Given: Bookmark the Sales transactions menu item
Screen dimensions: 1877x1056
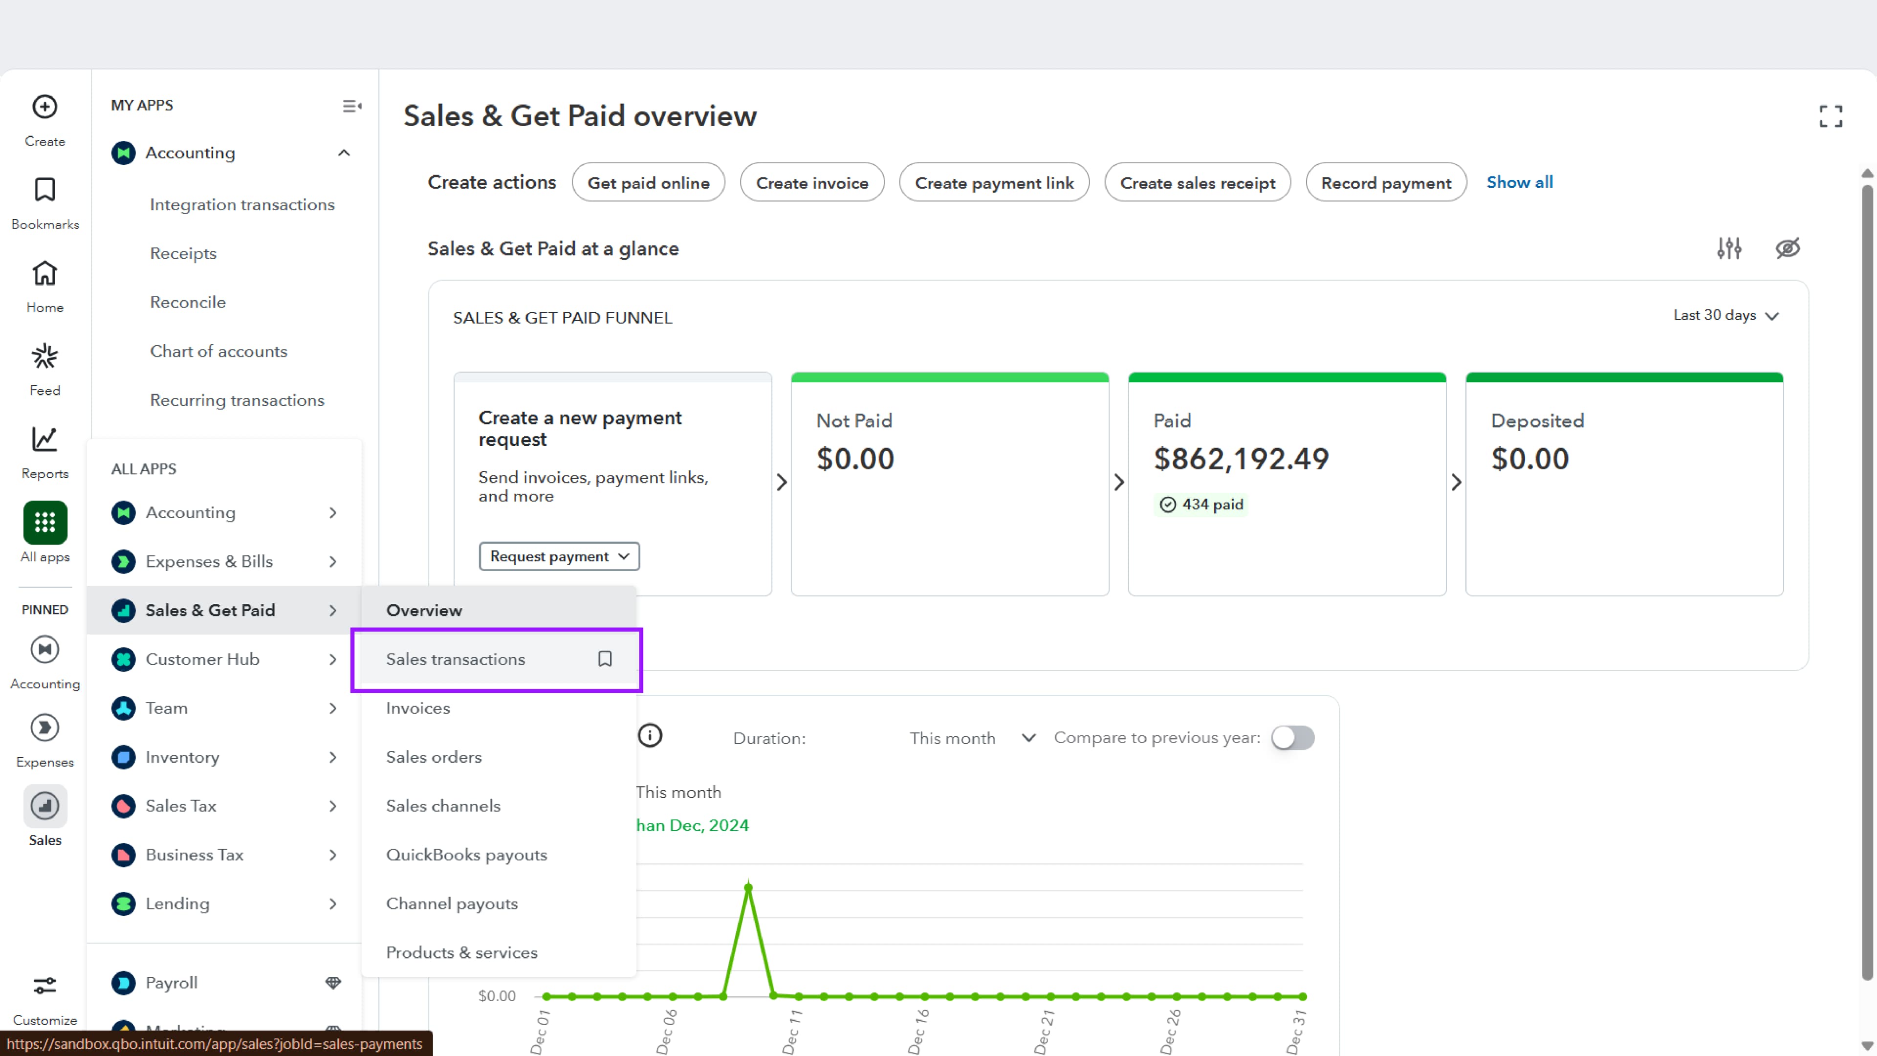Looking at the screenshot, I should 605,659.
